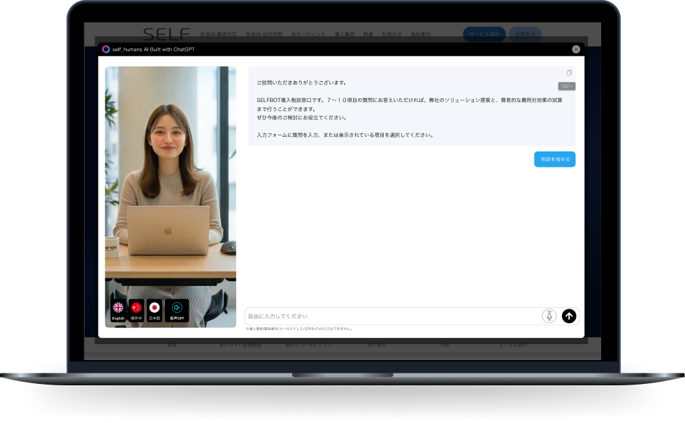
Task: Select 導入事例 in the top navigation
Action: (345, 34)
